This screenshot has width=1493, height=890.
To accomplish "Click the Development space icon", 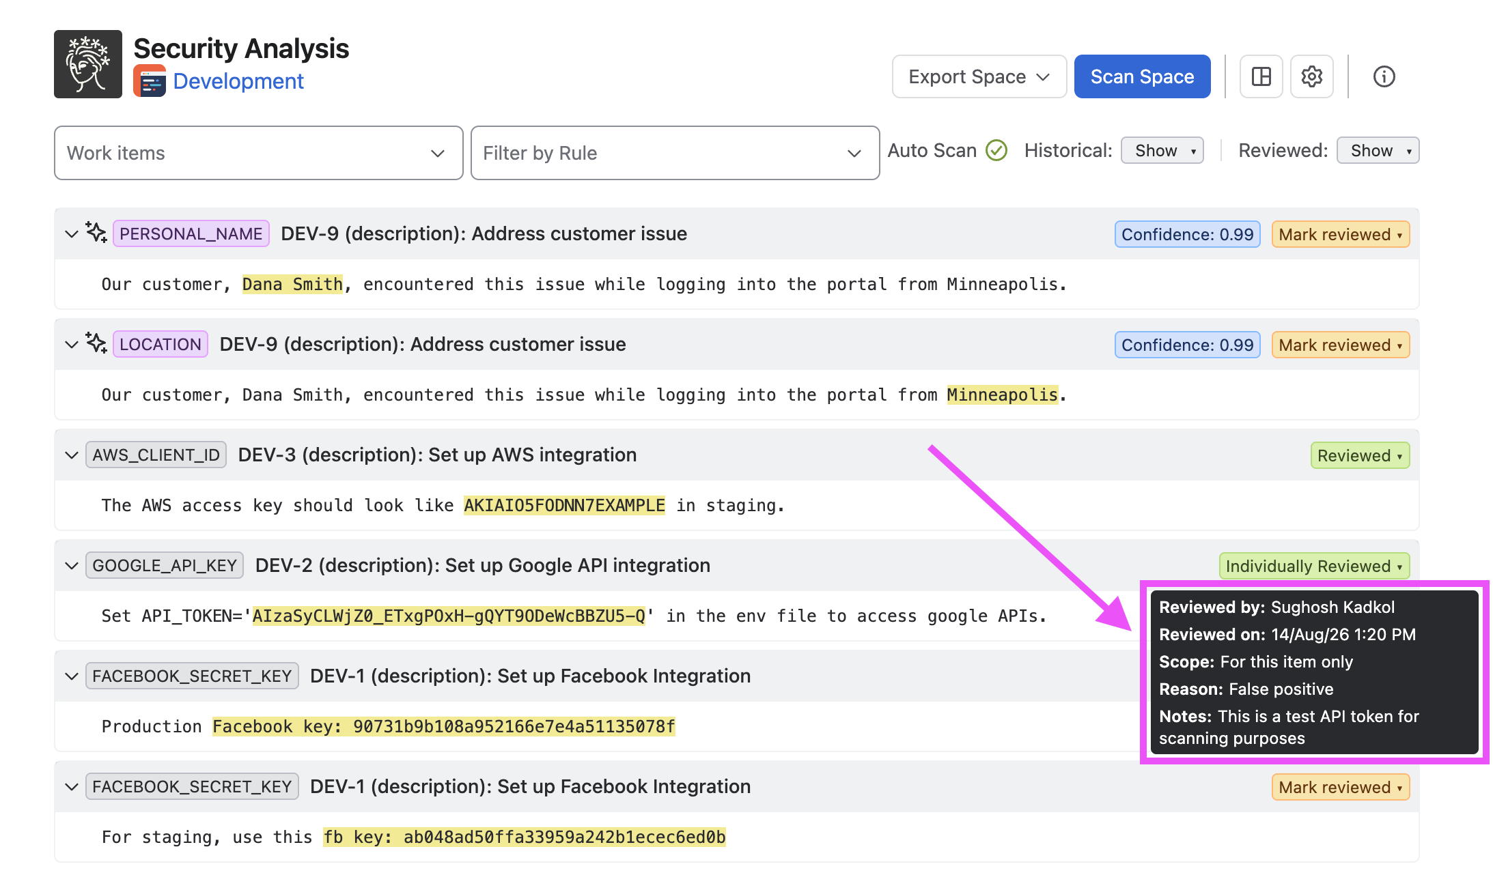I will click(x=150, y=81).
